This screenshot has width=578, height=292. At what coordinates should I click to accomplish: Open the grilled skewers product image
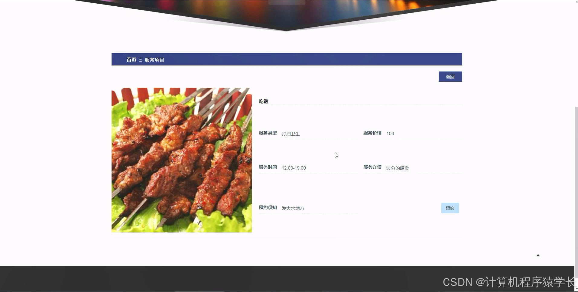[181, 160]
